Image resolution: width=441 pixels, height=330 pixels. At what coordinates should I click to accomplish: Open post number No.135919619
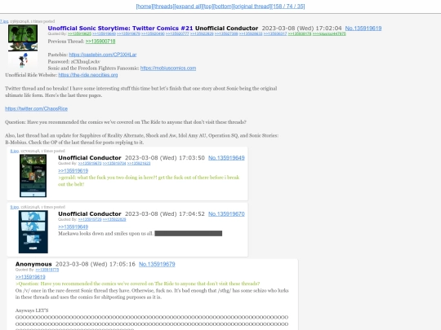coord(363,29)
